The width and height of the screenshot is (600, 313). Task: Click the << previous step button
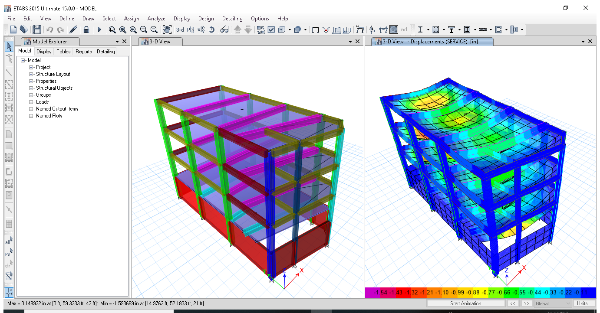pyautogui.click(x=513, y=303)
